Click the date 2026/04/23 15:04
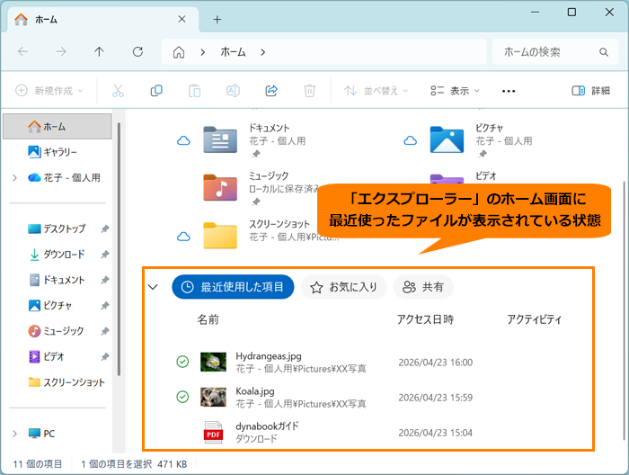Image resolution: width=629 pixels, height=475 pixels. click(x=435, y=433)
